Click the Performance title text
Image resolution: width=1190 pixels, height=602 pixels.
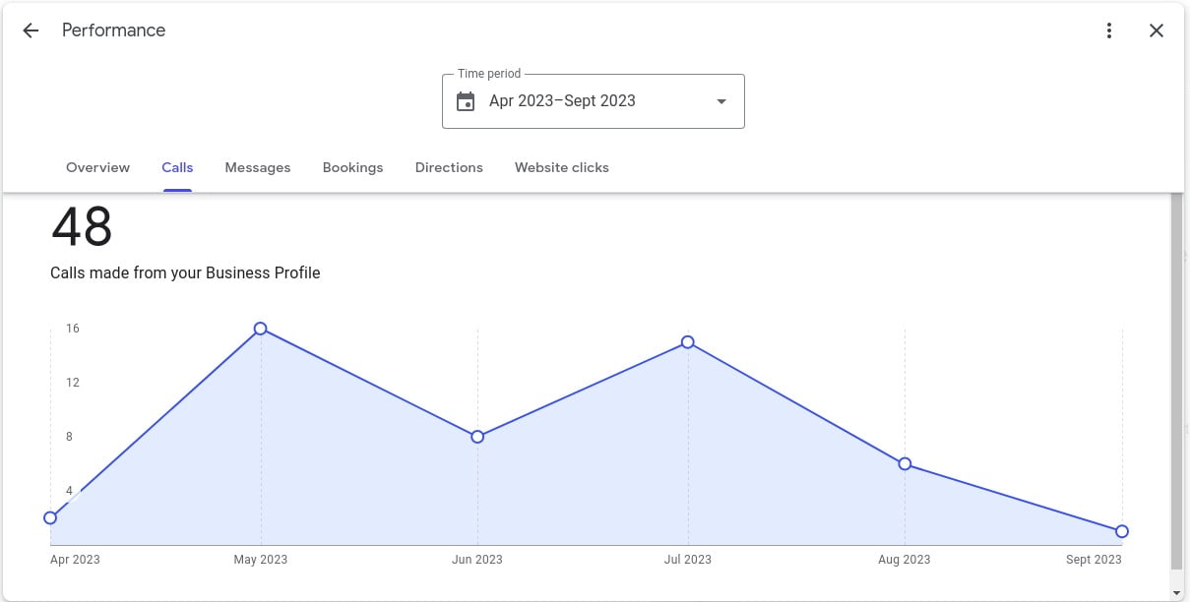point(114,30)
